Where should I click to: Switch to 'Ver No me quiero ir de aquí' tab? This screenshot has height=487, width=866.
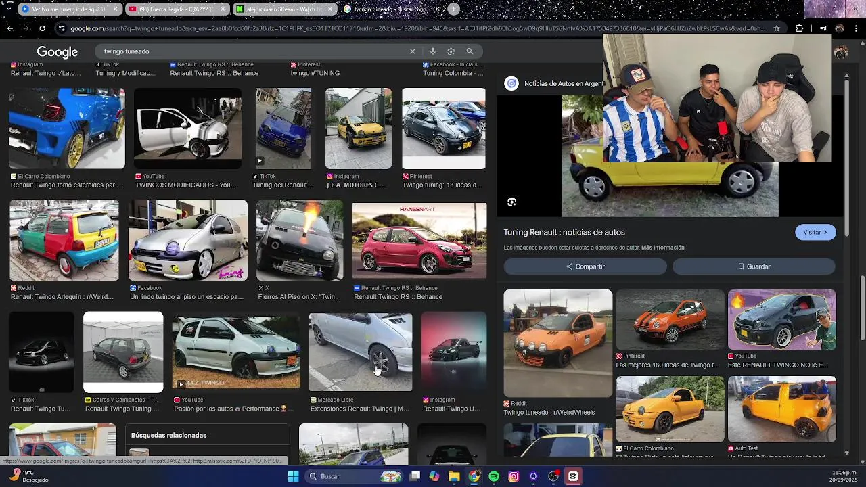(x=70, y=9)
